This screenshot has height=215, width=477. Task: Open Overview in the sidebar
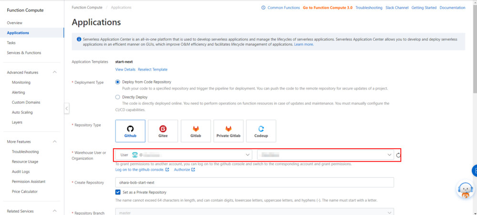pos(15,23)
